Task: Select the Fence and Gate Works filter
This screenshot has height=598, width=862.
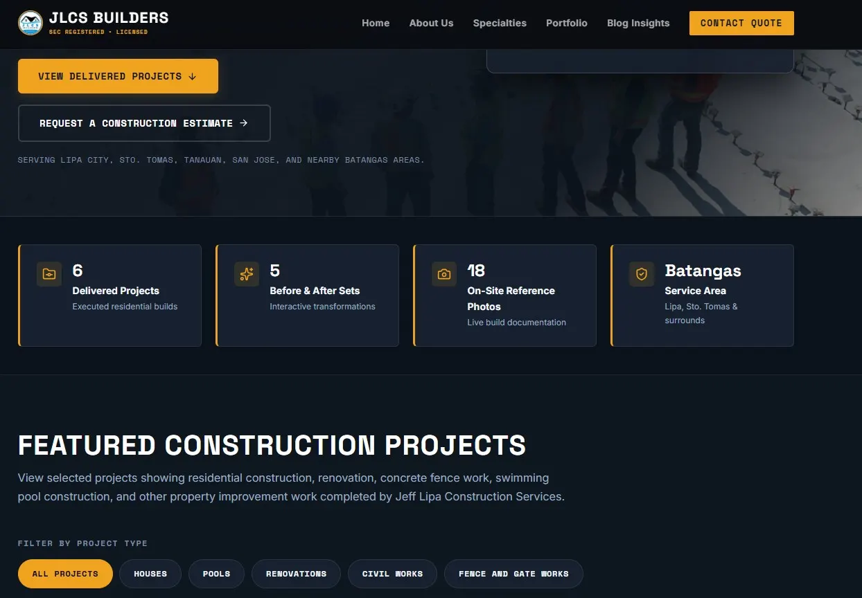Action: point(513,574)
